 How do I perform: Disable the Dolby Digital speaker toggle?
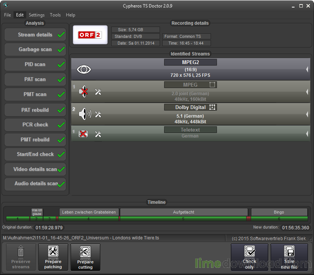[x=85, y=115]
